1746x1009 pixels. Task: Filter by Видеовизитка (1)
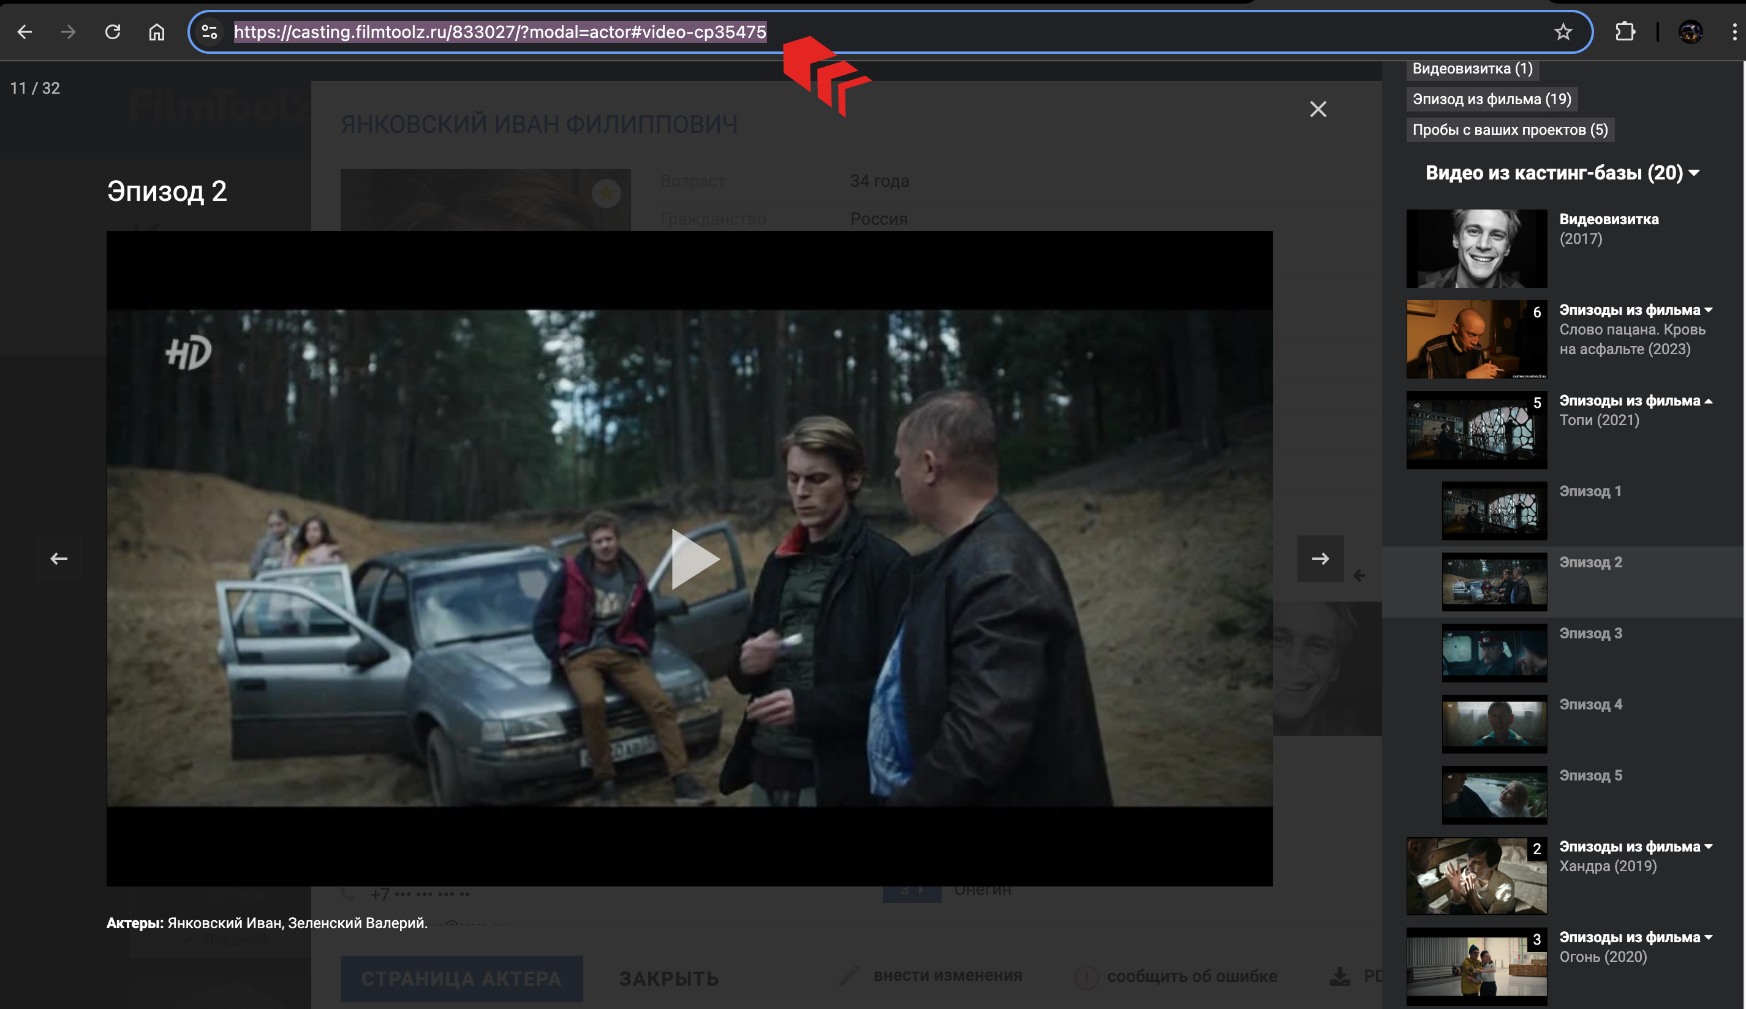point(1472,69)
